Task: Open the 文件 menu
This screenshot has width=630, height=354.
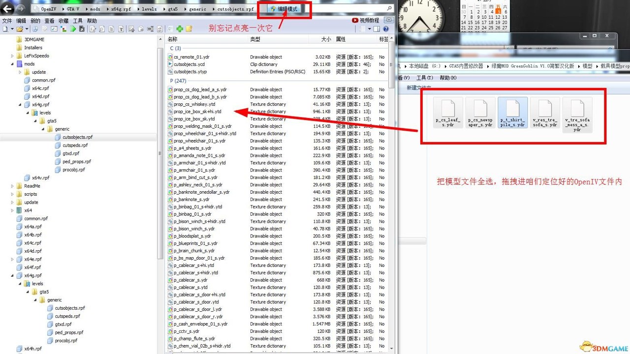Action: (x=7, y=21)
